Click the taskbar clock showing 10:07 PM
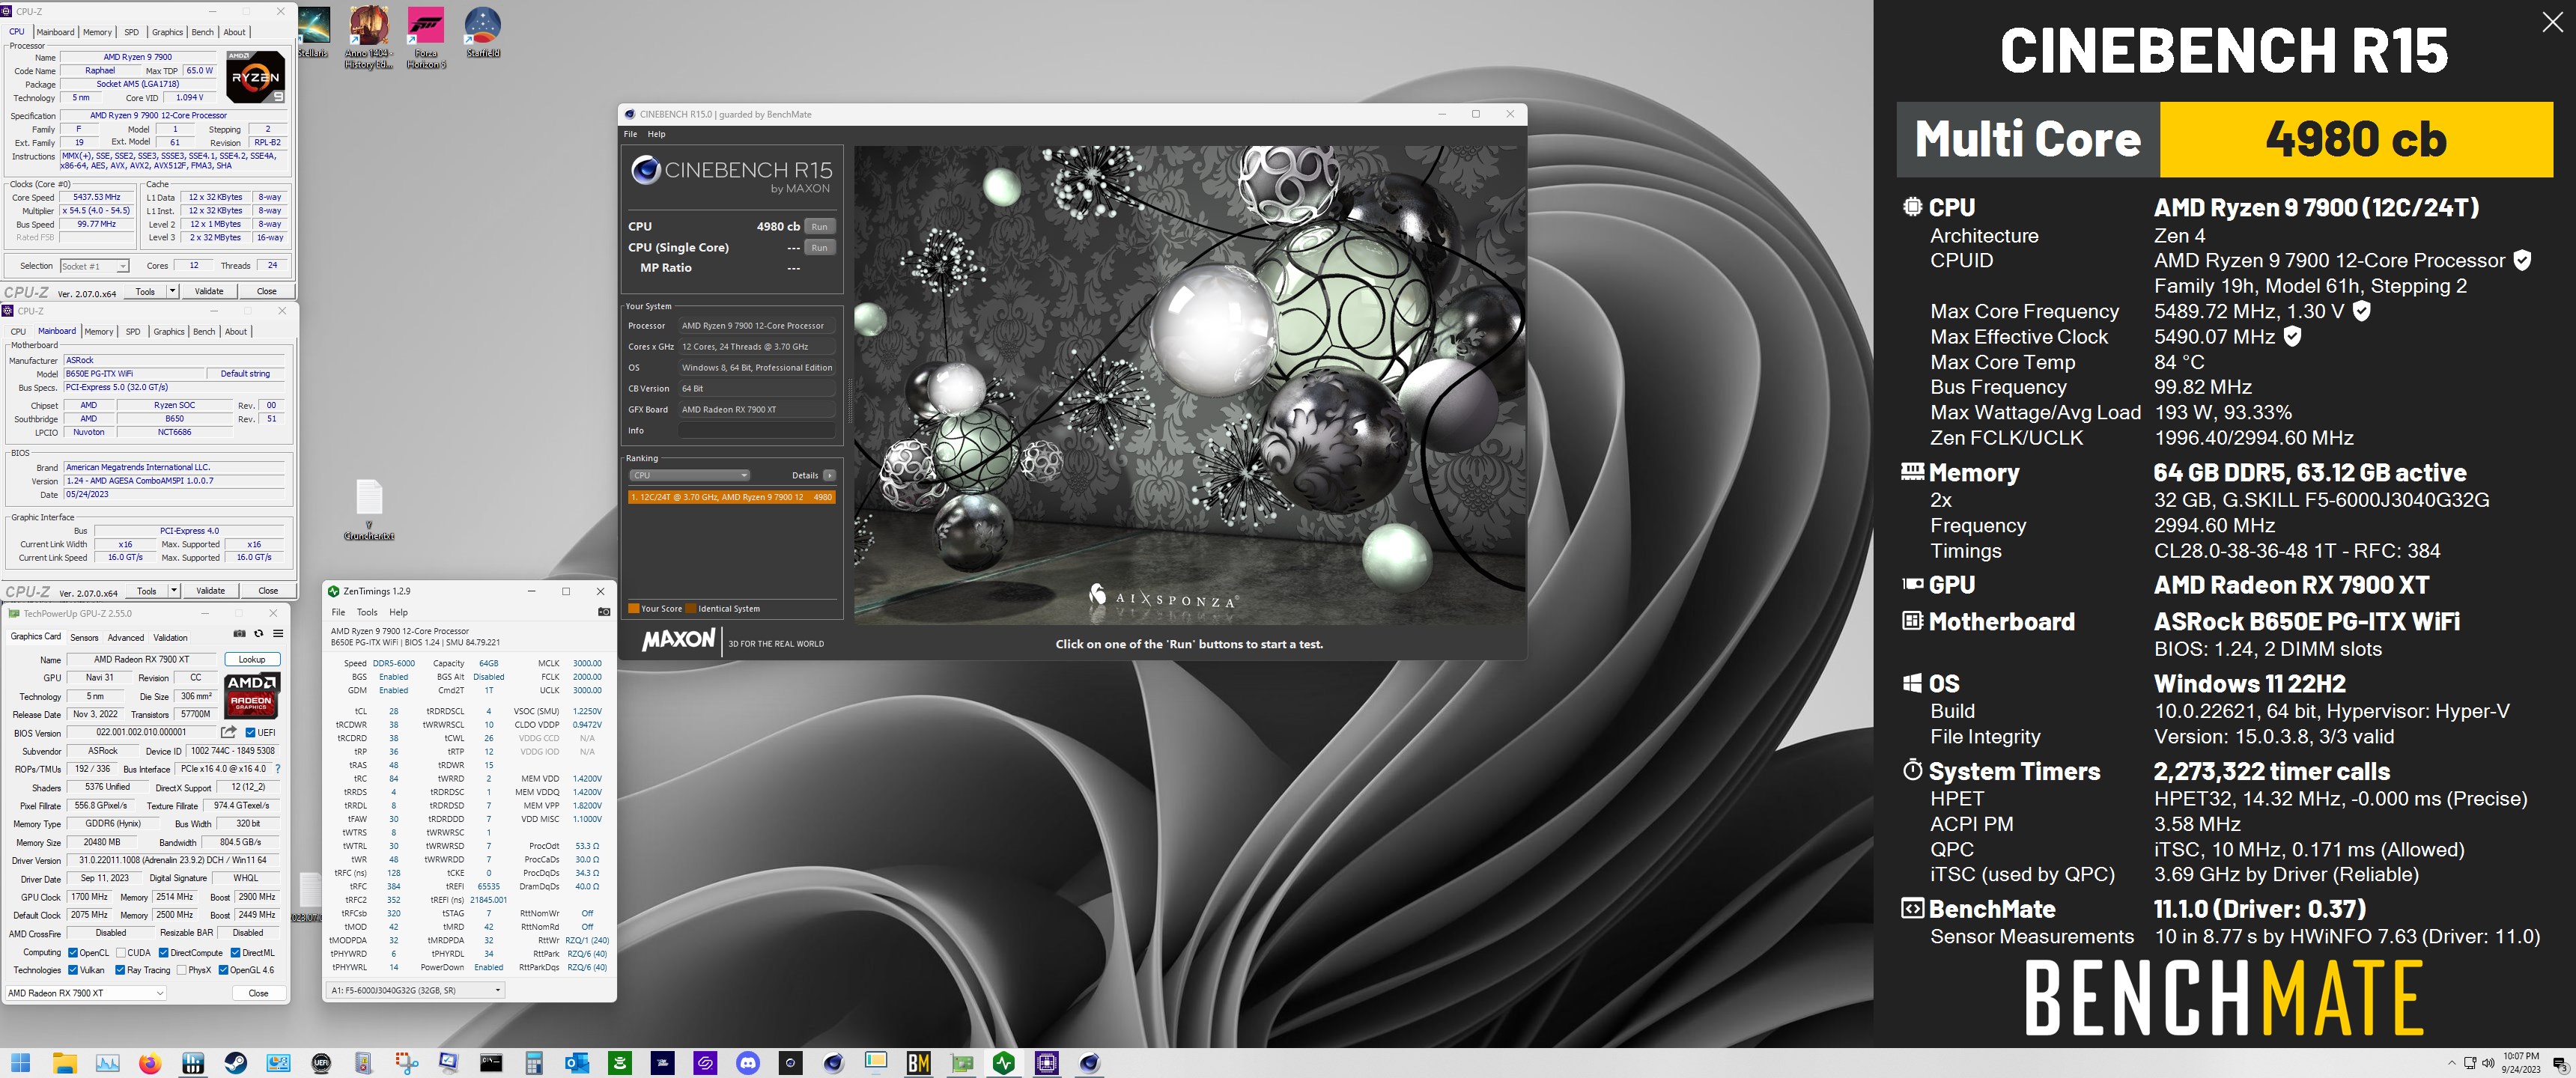The image size is (2576, 1078). pos(2521,1062)
